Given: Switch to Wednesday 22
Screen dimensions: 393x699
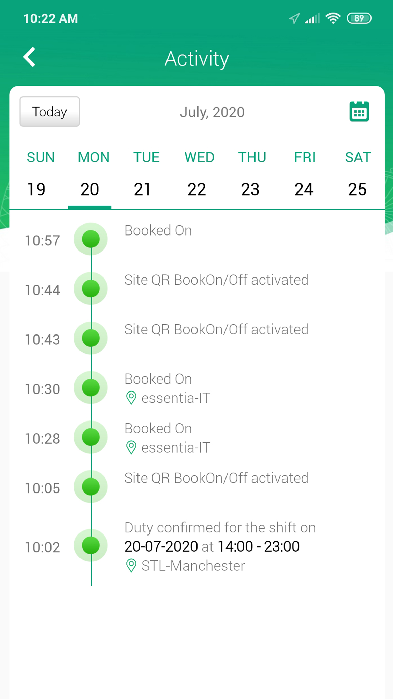Looking at the screenshot, I should pyautogui.click(x=197, y=189).
